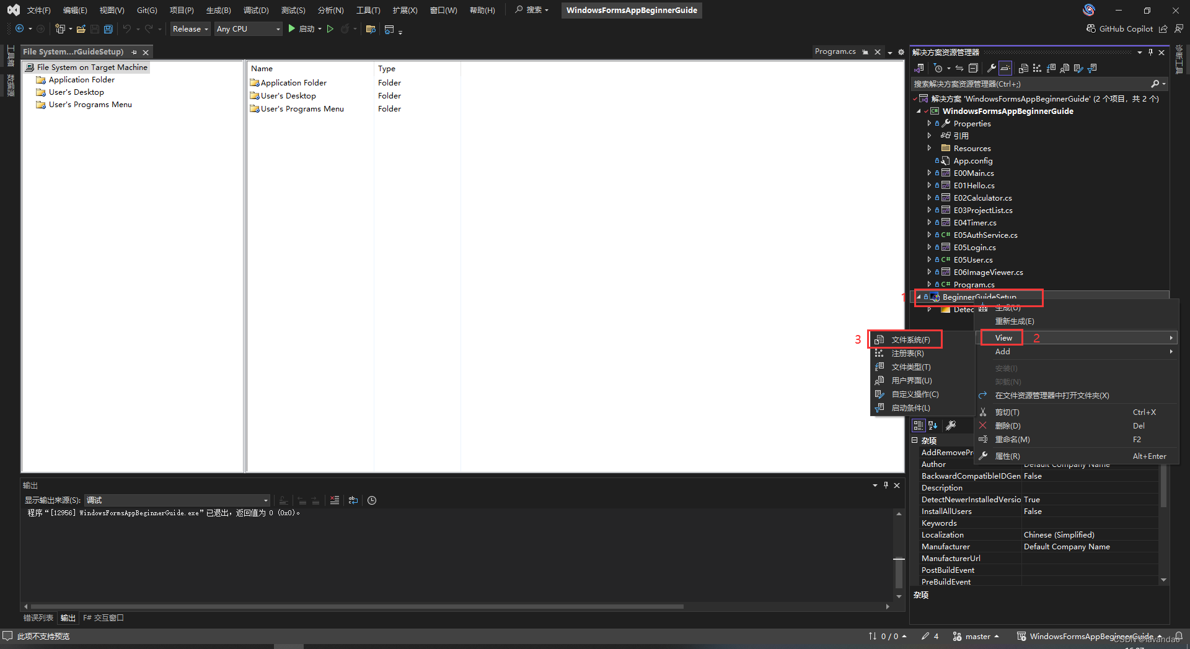Image resolution: width=1190 pixels, height=649 pixels.
Task: Open the 调试(D) menu
Action: (256, 11)
